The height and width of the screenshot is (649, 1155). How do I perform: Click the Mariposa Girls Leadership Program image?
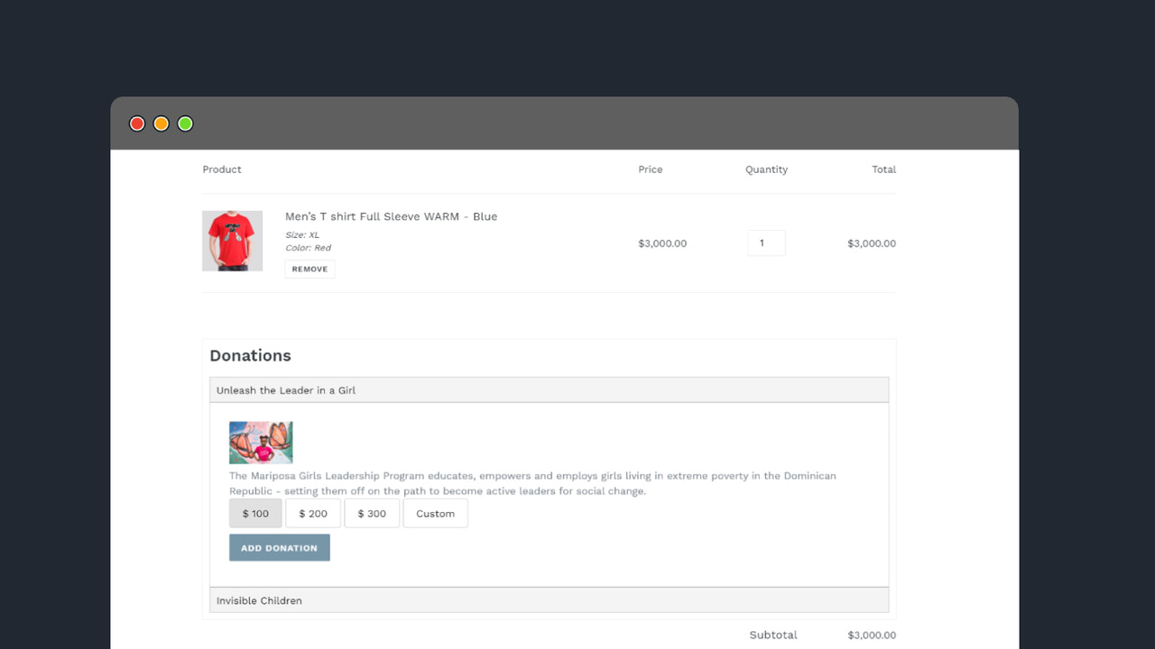(x=260, y=443)
